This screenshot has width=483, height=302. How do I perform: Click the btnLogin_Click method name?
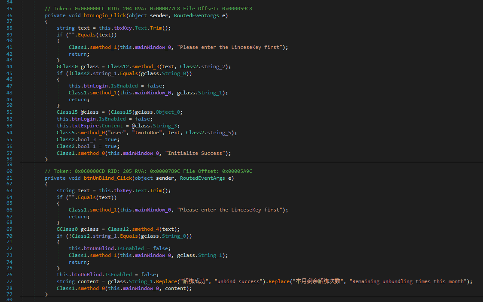(x=105, y=15)
